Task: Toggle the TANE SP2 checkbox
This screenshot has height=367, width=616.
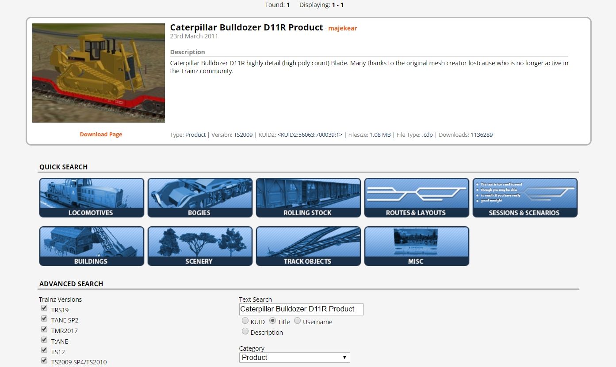Action: [x=44, y=319]
